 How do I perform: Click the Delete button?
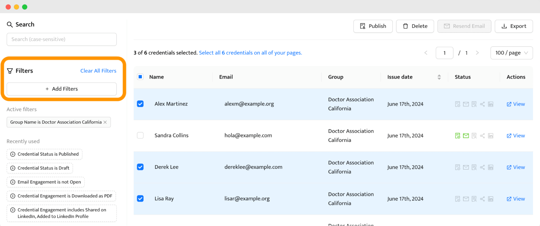coord(415,26)
